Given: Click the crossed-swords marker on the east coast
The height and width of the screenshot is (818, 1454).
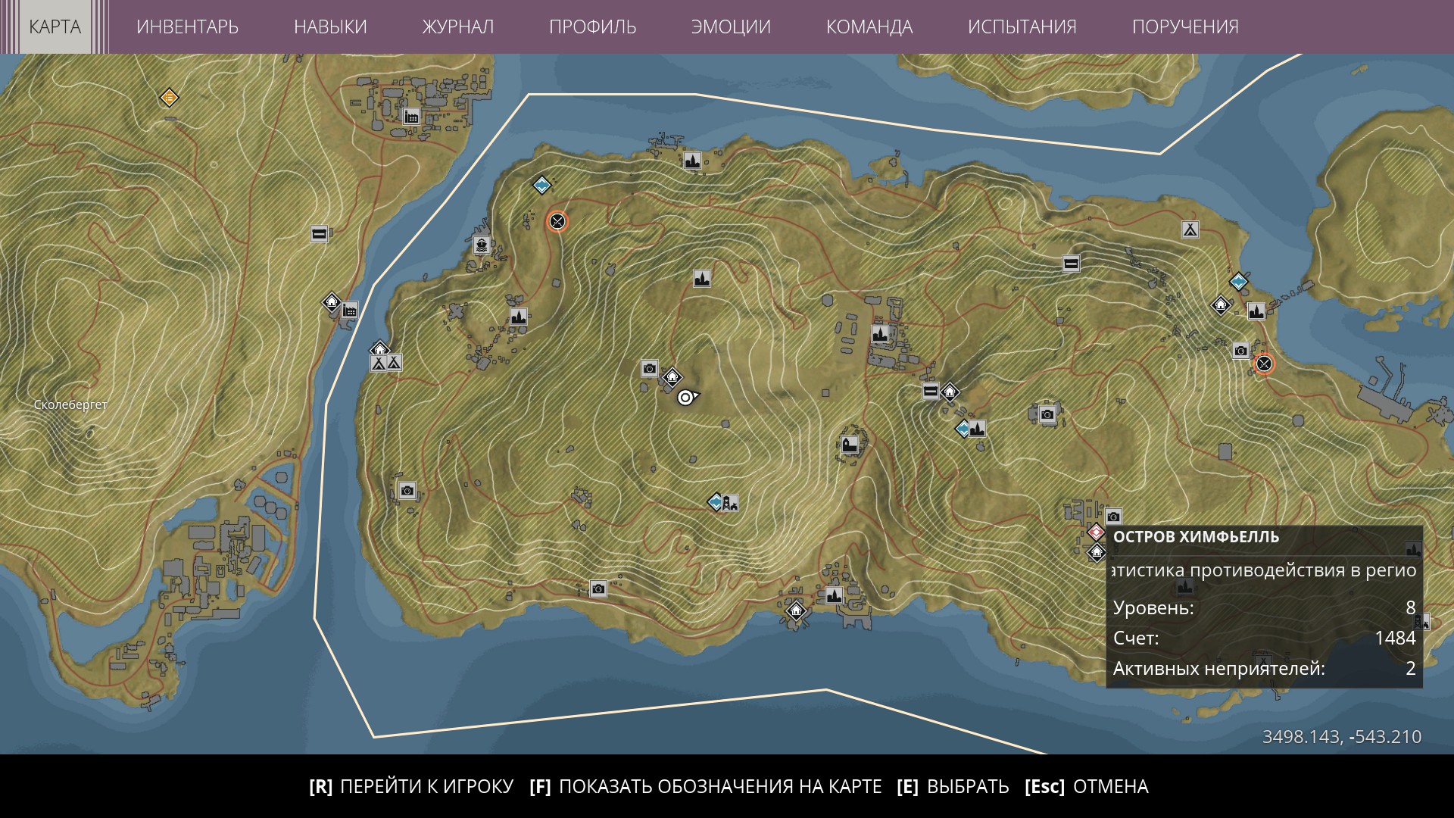Looking at the screenshot, I should 1264,364.
